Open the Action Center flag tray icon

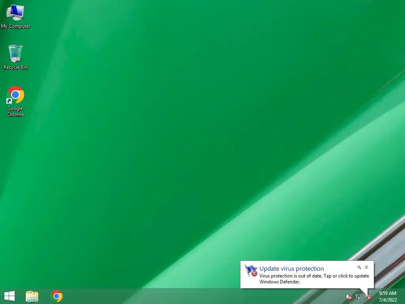(367, 297)
